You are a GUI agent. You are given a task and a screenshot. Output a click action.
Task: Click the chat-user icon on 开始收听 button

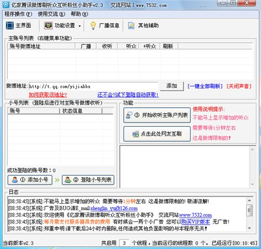[x=129, y=115]
